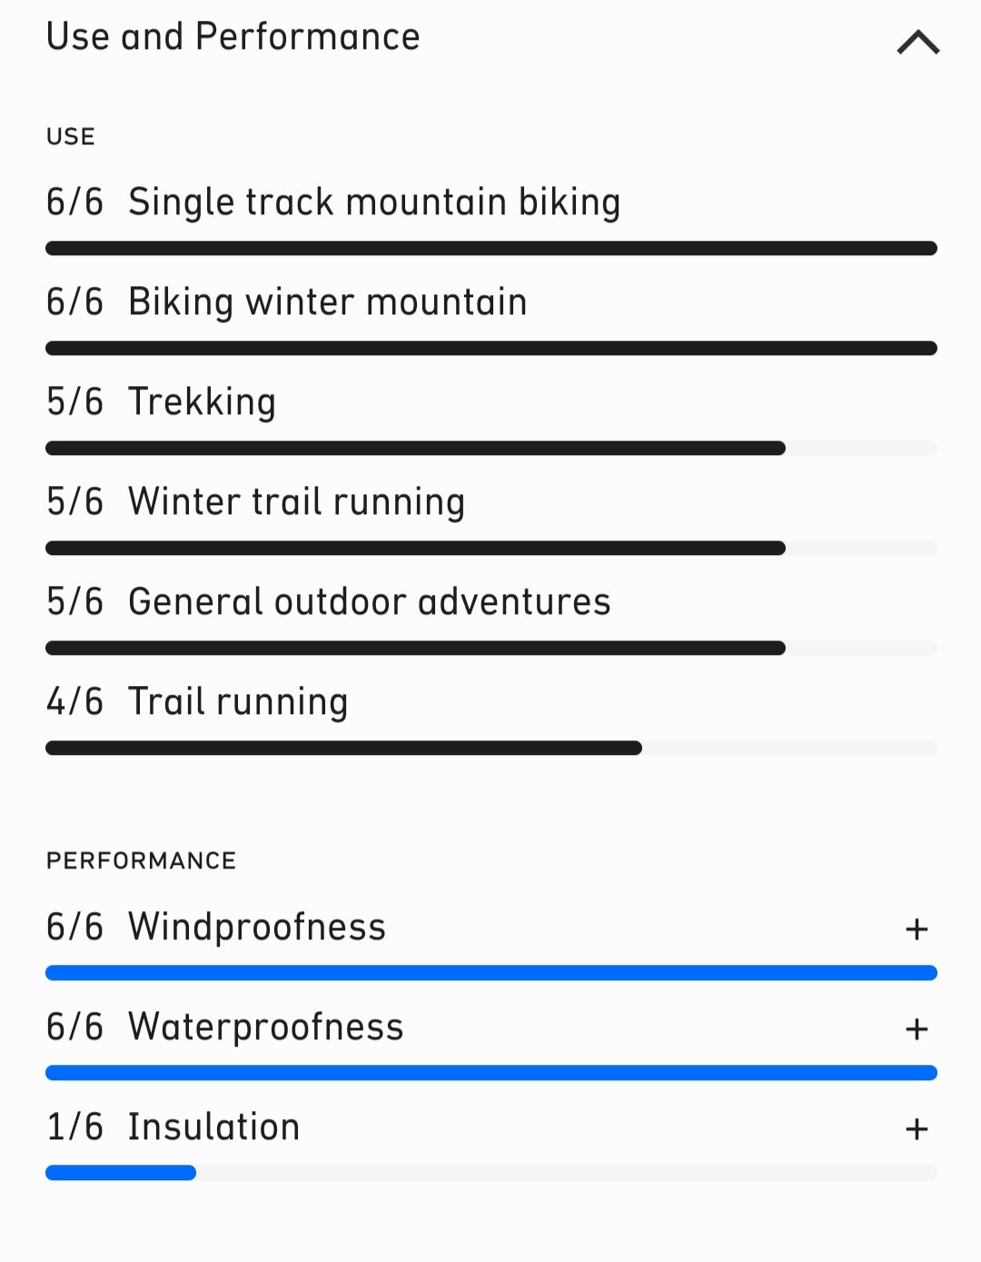The height and width of the screenshot is (1262, 981).
Task: Click the blue Waterproofness rating bar
Action: (490, 1073)
